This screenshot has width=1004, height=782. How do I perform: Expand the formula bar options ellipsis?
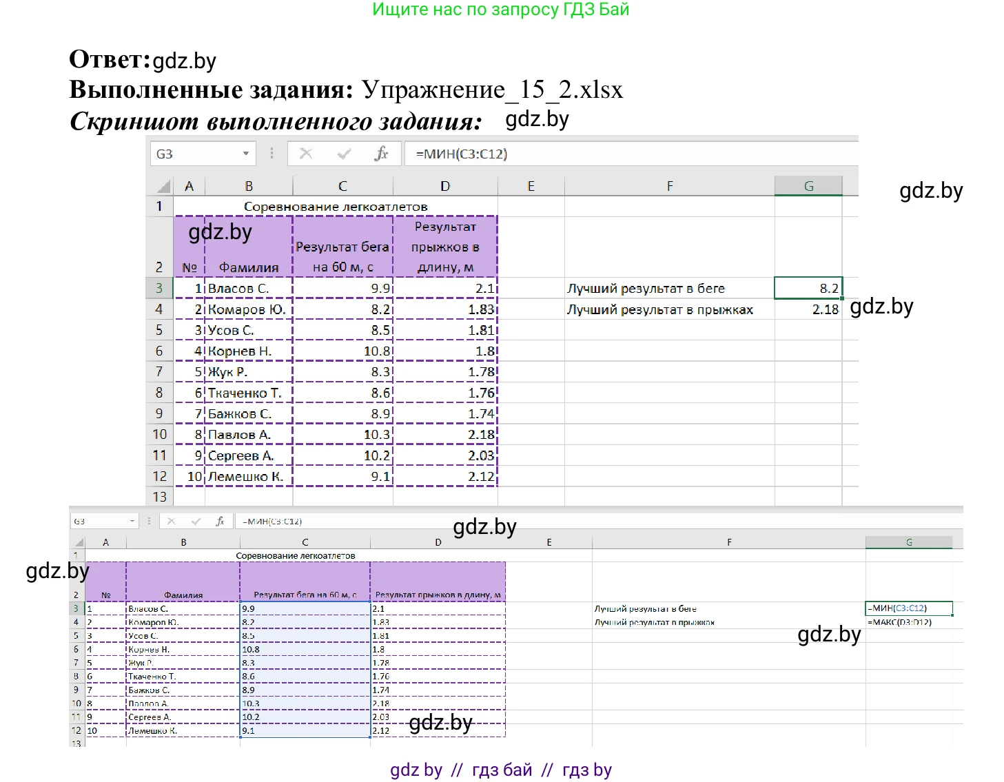272,153
